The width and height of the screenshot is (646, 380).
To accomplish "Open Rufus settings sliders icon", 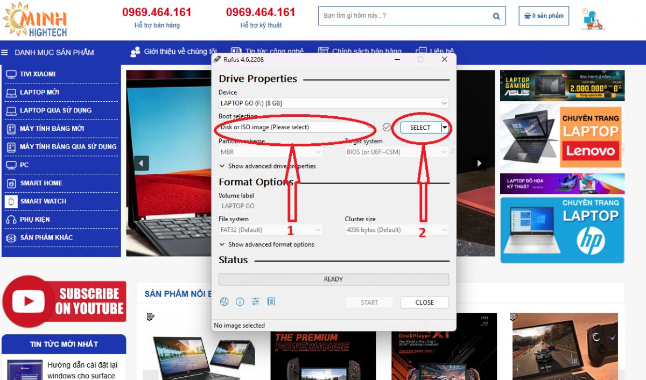I will [256, 302].
